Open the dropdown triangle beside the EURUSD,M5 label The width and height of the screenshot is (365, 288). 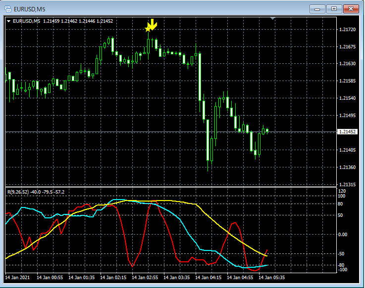(8, 21)
